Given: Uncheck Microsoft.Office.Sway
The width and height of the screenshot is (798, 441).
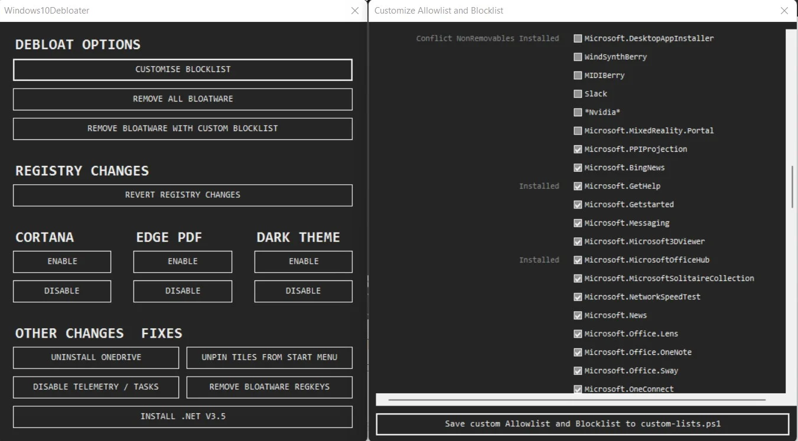Looking at the screenshot, I should pyautogui.click(x=578, y=371).
